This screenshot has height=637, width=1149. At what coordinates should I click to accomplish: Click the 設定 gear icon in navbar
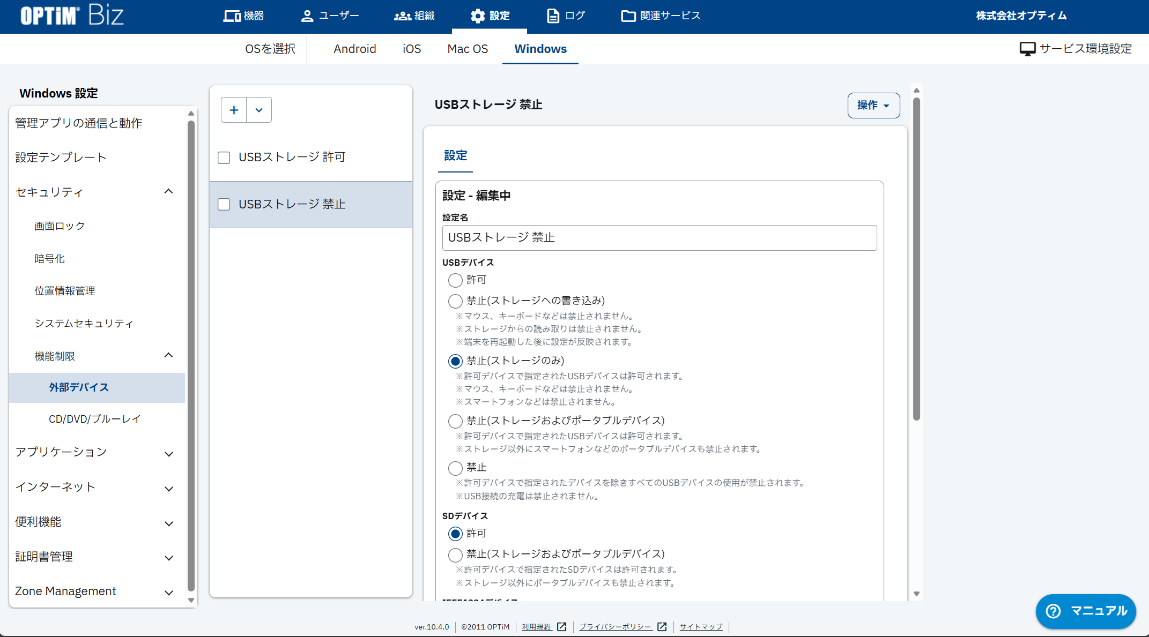click(x=478, y=16)
